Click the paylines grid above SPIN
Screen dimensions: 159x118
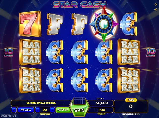pyautogui.click(x=79, y=101)
